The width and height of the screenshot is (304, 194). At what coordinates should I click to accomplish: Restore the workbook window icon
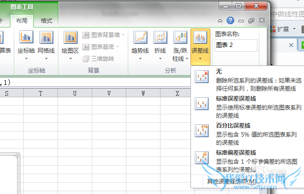point(251,20)
